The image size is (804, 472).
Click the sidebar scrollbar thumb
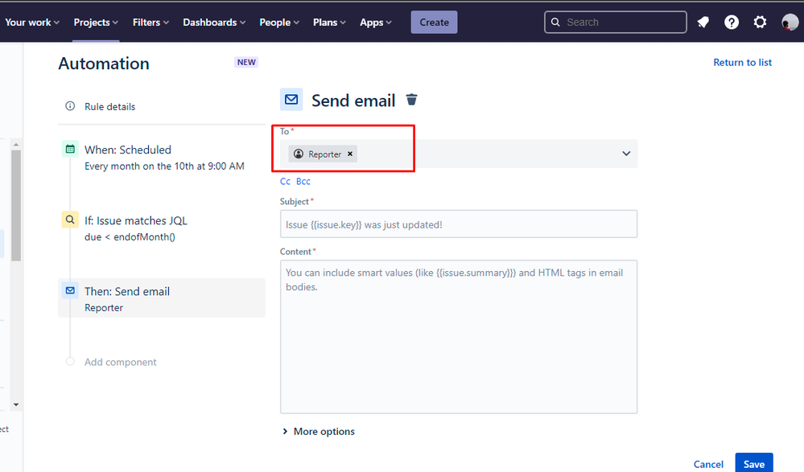(x=16, y=205)
